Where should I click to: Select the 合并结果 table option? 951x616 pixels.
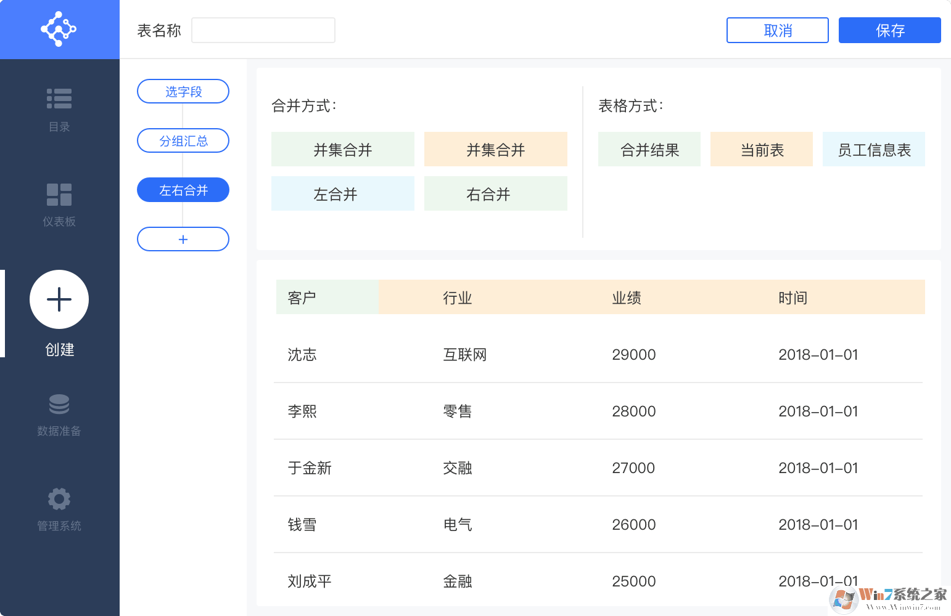[649, 149]
